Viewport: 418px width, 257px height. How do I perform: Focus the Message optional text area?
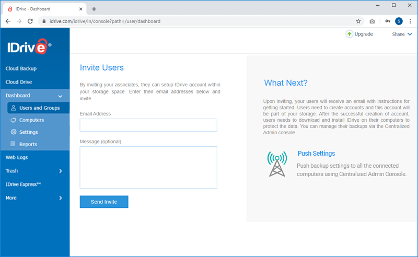click(x=148, y=168)
